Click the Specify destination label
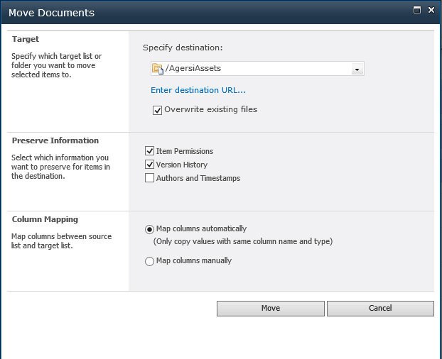The height and width of the screenshot is (359, 442). tap(183, 48)
